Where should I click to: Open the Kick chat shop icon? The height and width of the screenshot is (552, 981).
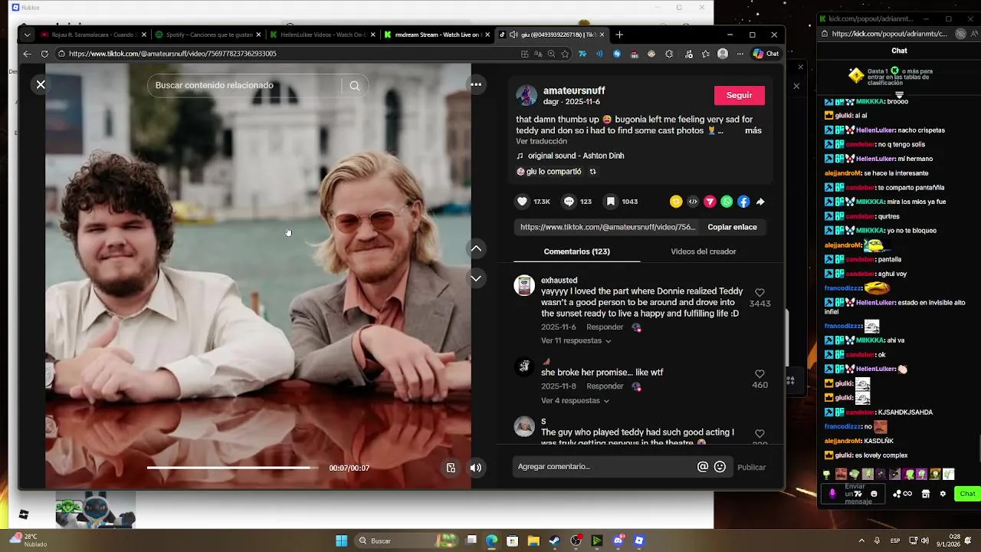coord(925,494)
